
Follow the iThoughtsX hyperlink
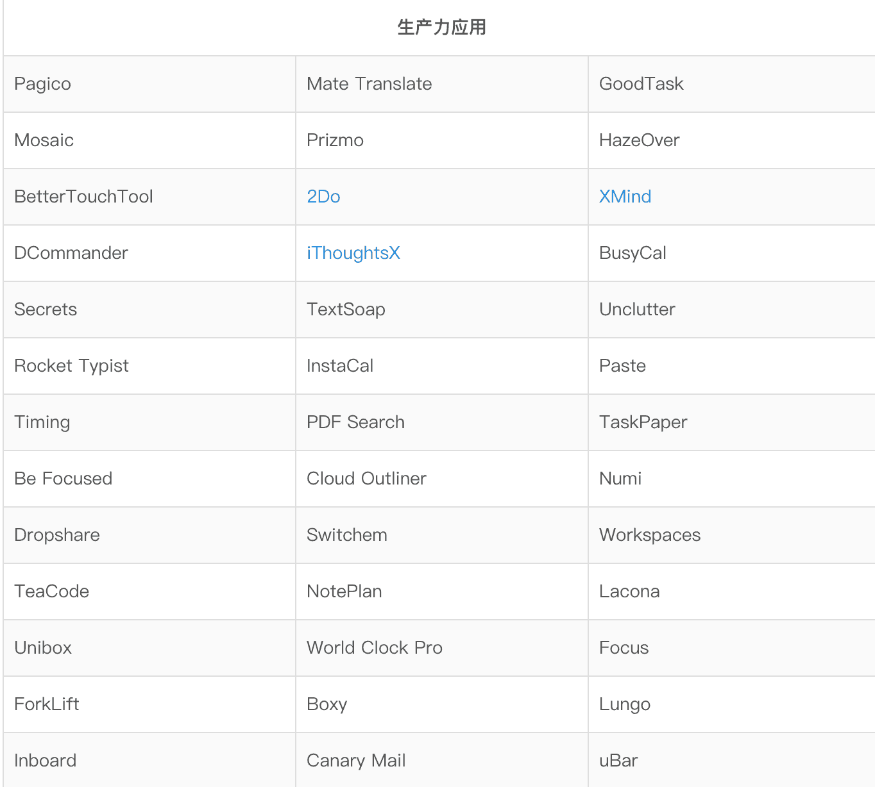click(x=353, y=253)
